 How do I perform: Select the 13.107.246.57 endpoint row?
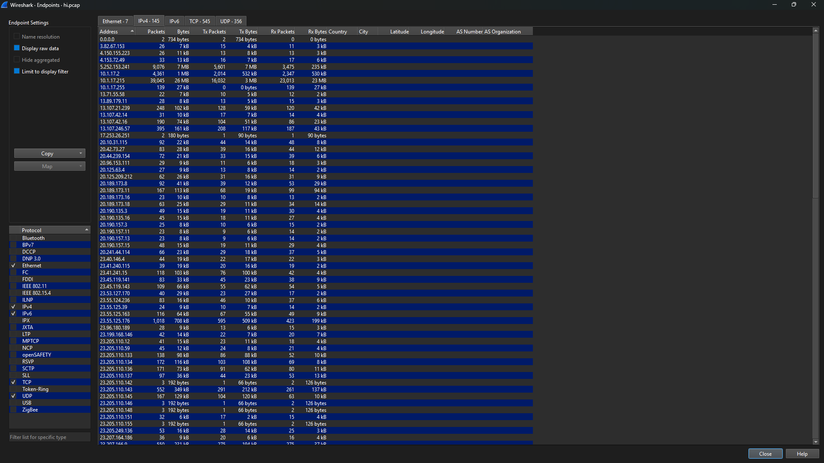pyautogui.click(x=316, y=128)
